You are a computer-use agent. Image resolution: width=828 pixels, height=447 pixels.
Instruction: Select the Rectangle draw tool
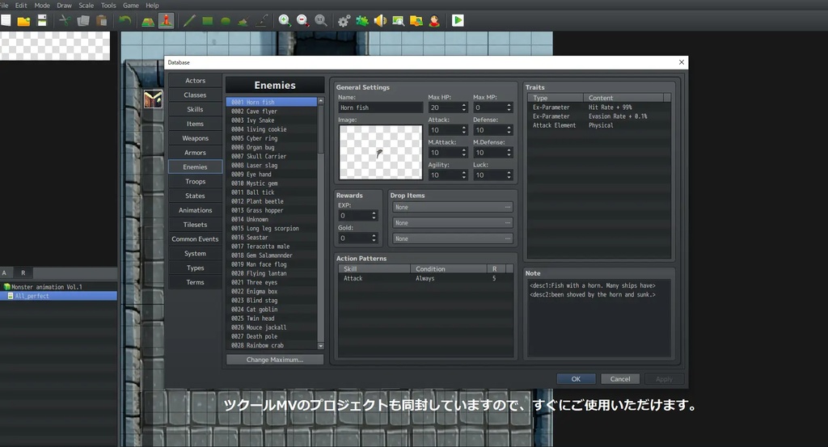(208, 21)
